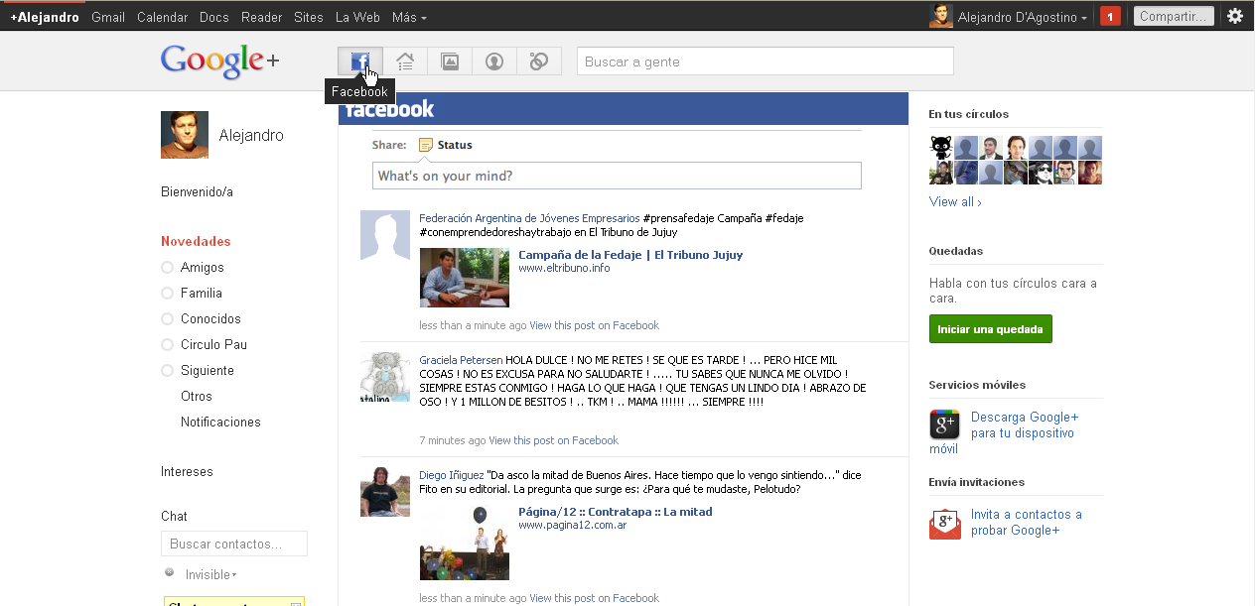The height and width of the screenshot is (606, 1255).
Task: Click the black cat circle avatar
Action: coord(941,149)
